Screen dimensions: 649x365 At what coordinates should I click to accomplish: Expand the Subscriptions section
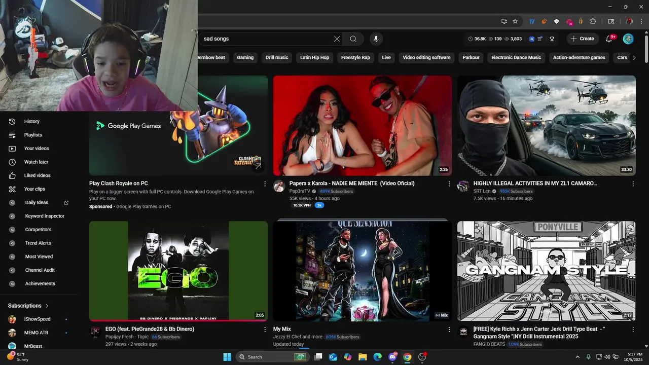[28, 306]
